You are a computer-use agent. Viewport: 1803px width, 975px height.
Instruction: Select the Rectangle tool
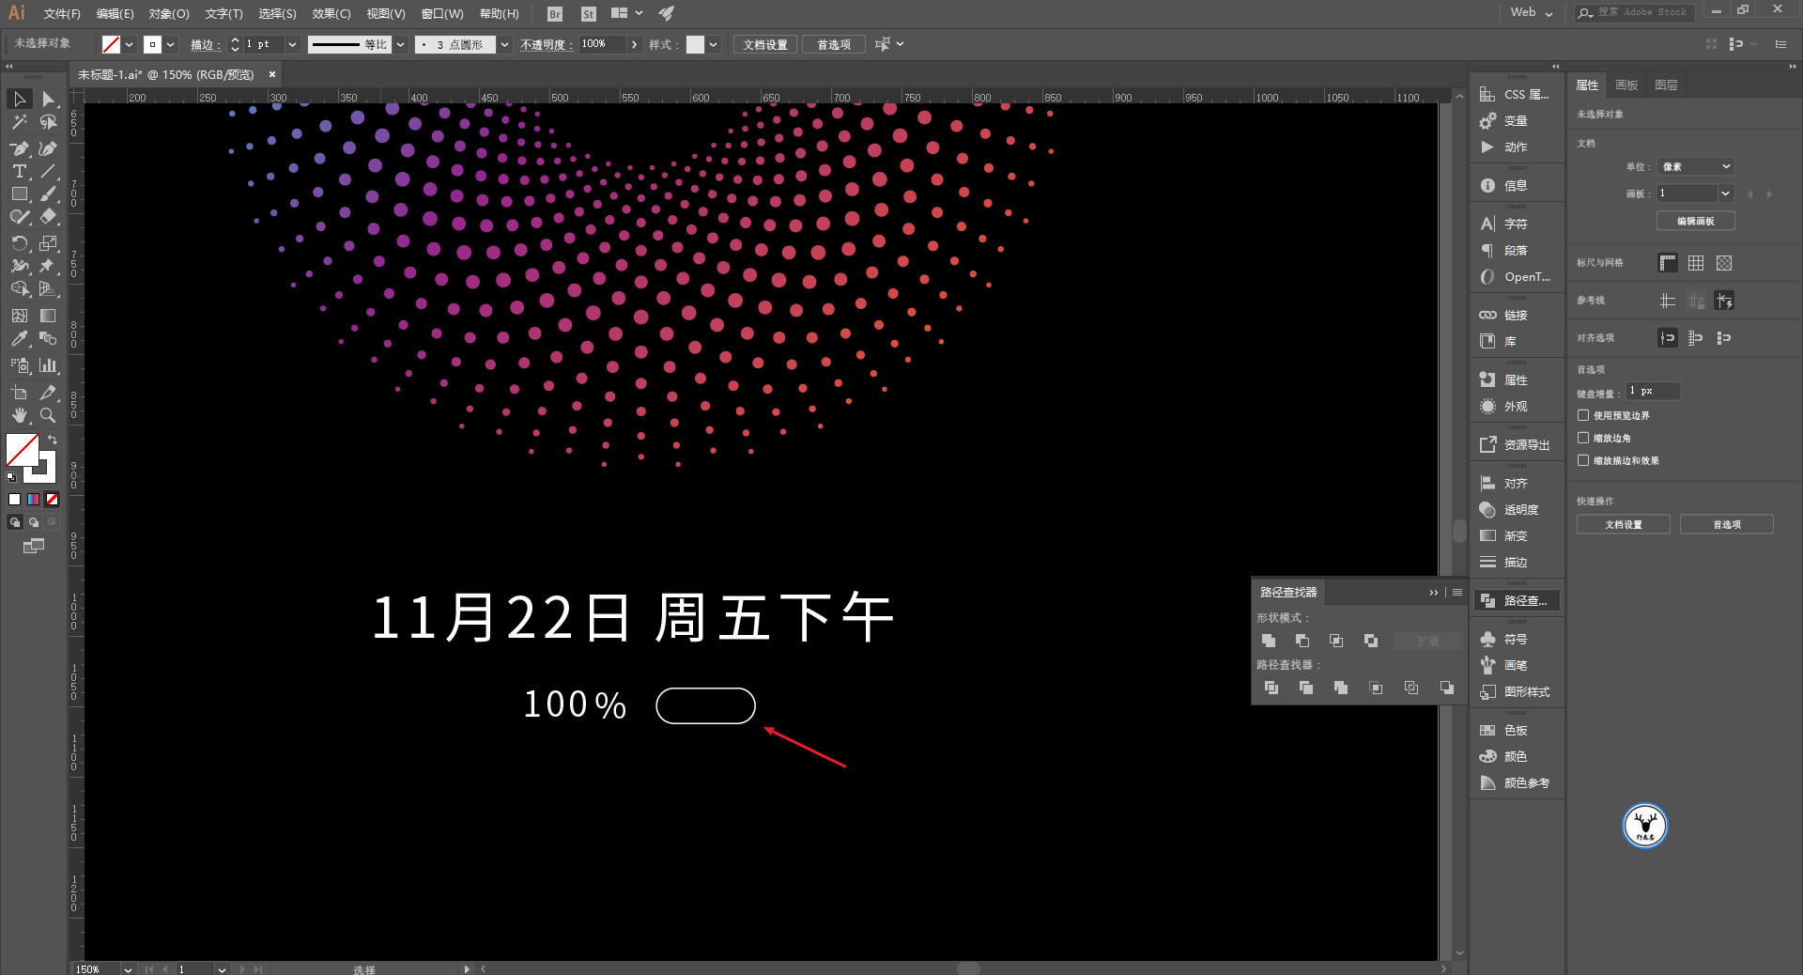[19, 193]
